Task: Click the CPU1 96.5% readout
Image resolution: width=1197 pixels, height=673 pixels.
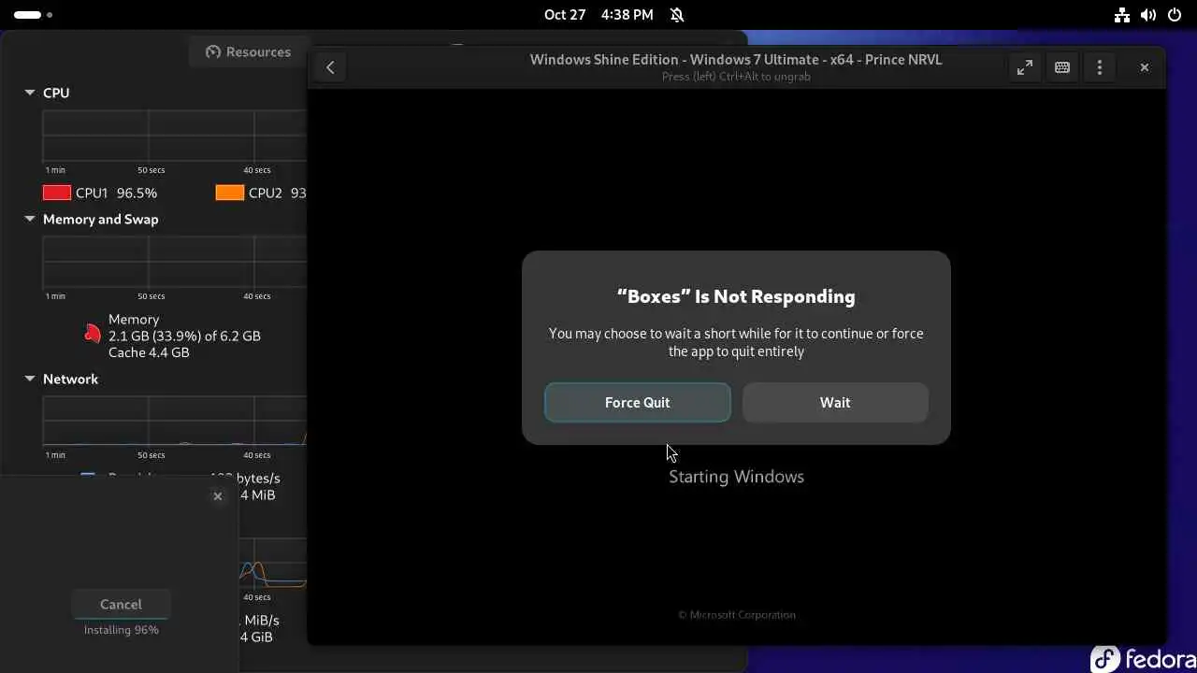Action: [116, 193]
